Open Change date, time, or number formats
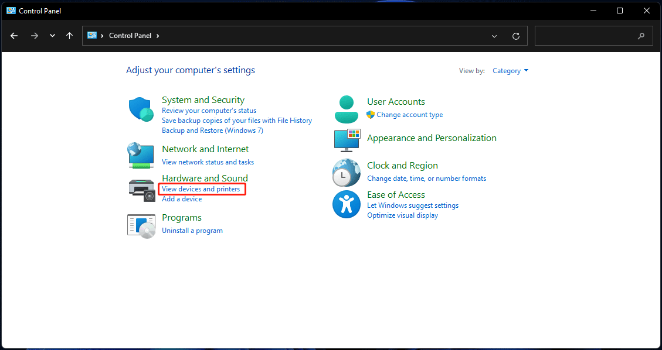The width and height of the screenshot is (662, 350). (426, 179)
